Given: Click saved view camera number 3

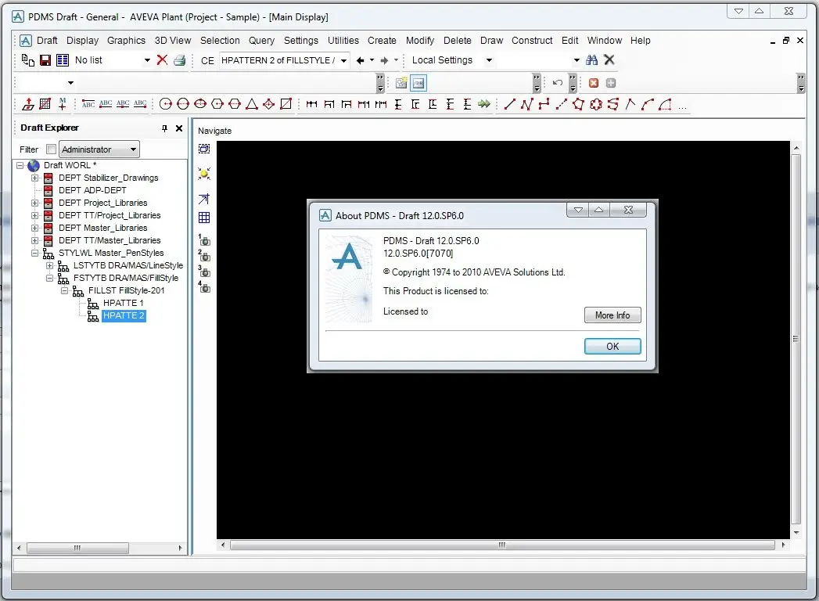Looking at the screenshot, I should [204, 272].
